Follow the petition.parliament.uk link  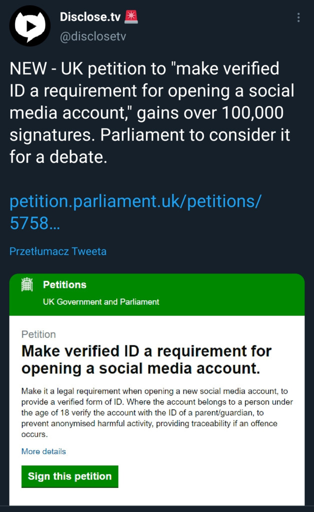pyautogui.click(x=135, y=212)
